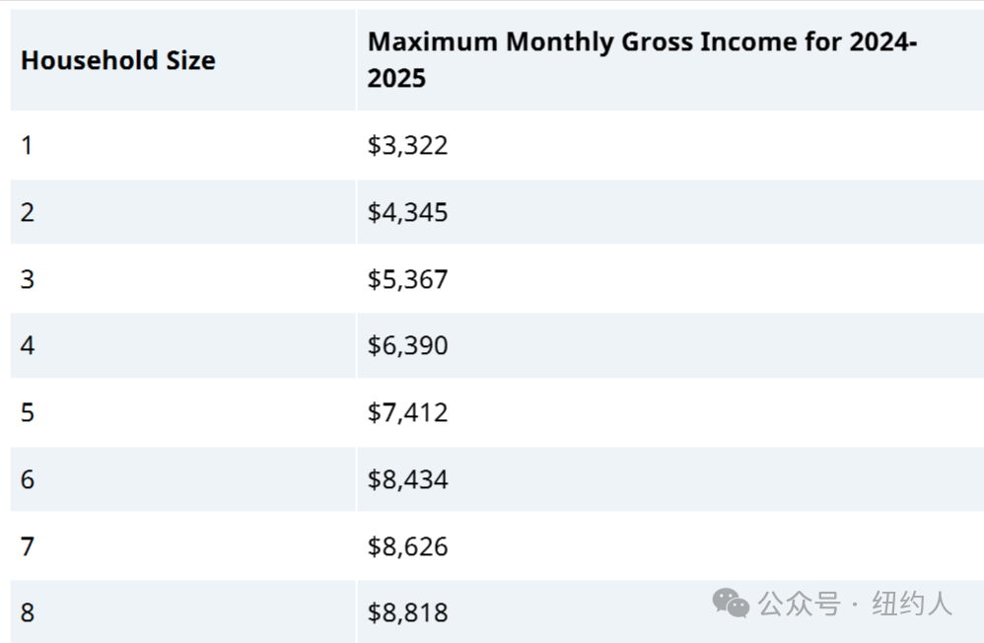Click household size 8 cell
Viewport: 984px width, 643px height.
[x=182, y=612]
